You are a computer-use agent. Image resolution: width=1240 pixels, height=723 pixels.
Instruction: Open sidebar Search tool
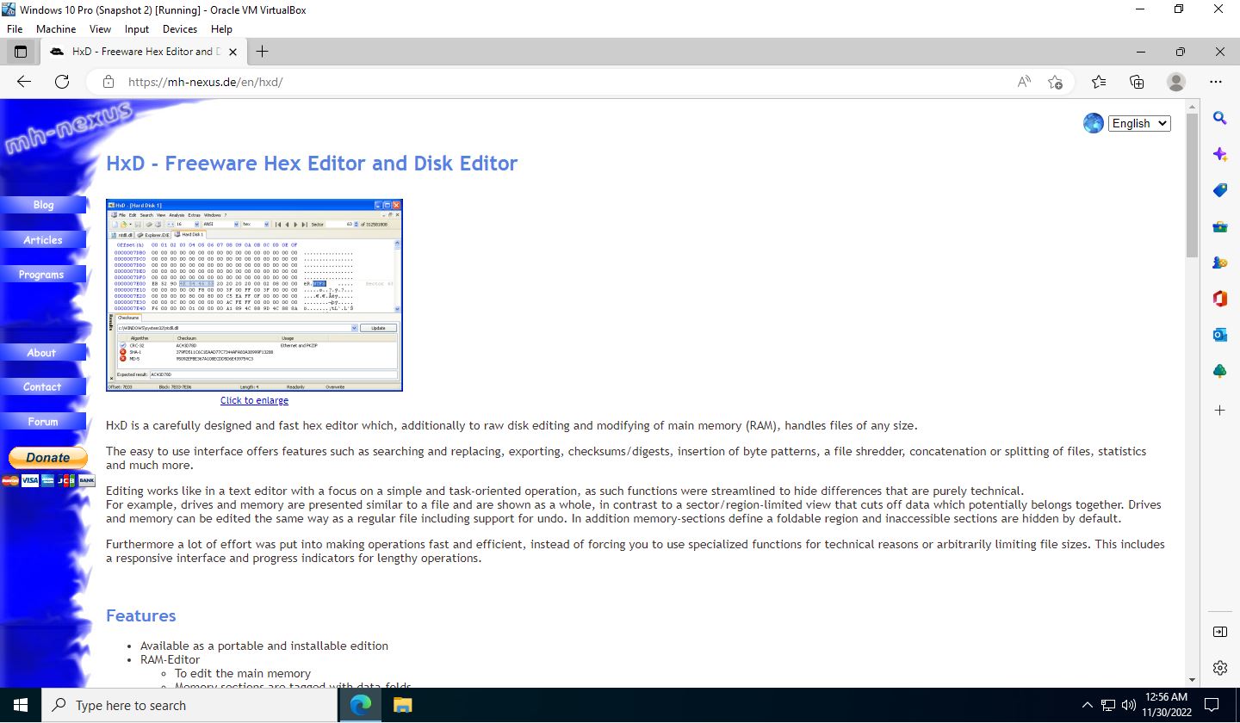tap(1220, 118)
